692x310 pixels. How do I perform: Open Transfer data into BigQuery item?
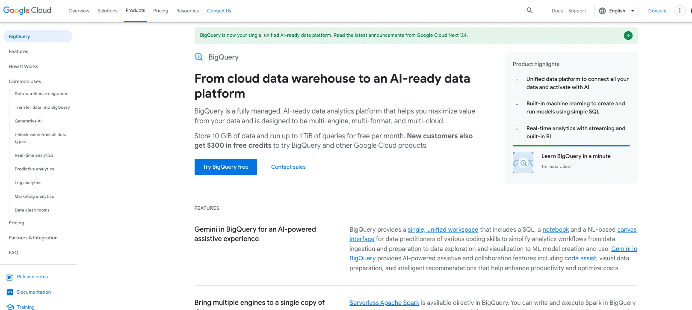tap(42, 107)
